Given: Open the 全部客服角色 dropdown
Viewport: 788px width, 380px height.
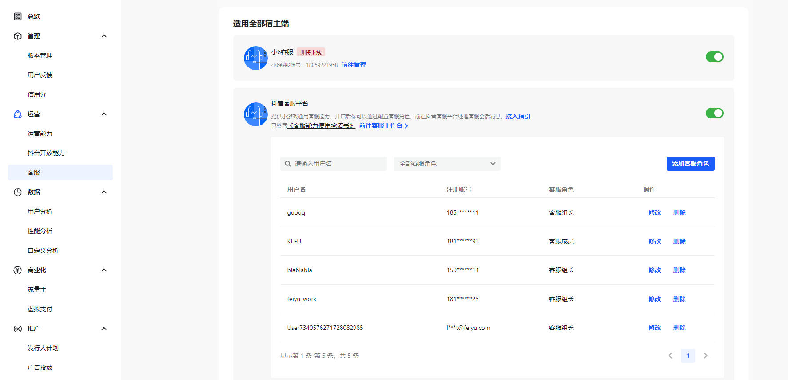Looking at the screenshot, I should [447, 164].
